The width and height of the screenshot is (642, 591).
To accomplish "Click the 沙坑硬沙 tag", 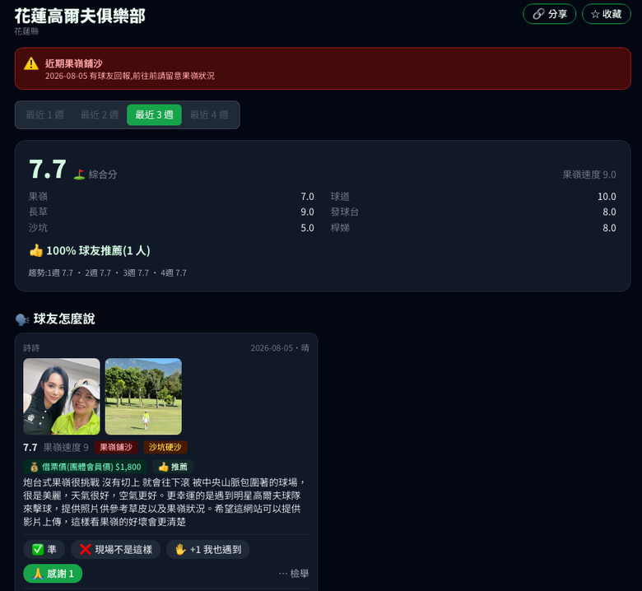I will pyautogui.click(x=165, y=447).
